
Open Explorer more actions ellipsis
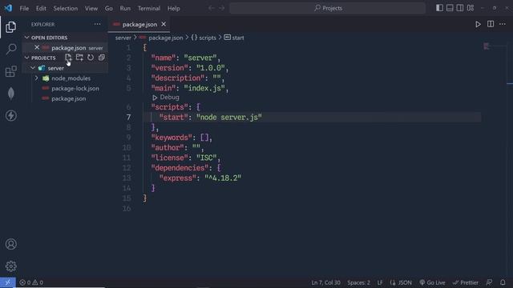coord(97,24)
